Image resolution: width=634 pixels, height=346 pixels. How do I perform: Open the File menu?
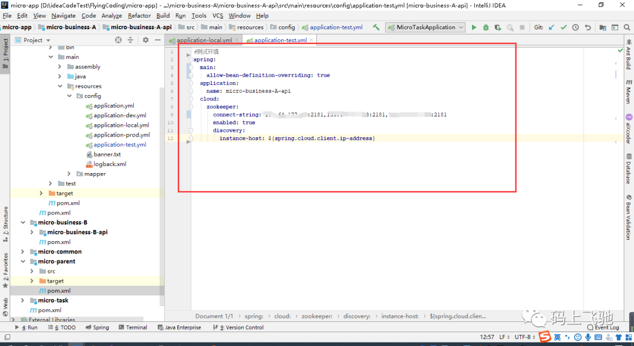(x=7, y=15)
